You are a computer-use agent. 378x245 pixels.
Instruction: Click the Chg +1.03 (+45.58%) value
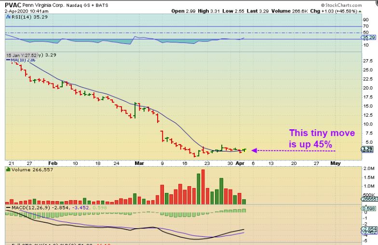[334, 11]
